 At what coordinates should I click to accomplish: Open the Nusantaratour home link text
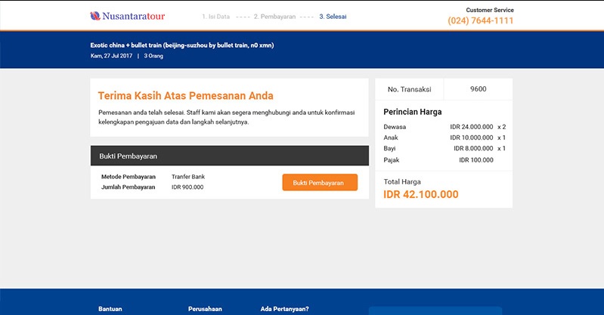point(133,16)
